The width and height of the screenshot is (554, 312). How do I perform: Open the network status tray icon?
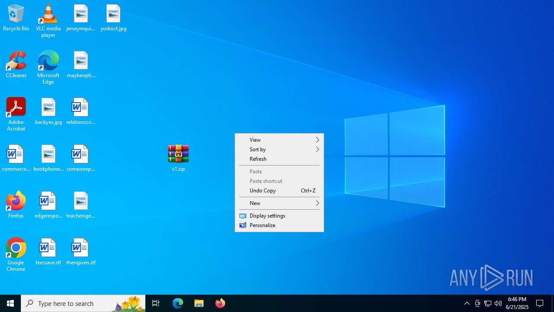coord(488,303)
